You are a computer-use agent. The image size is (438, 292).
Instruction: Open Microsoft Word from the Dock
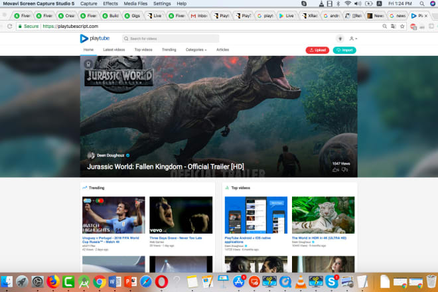click(115, 281)
